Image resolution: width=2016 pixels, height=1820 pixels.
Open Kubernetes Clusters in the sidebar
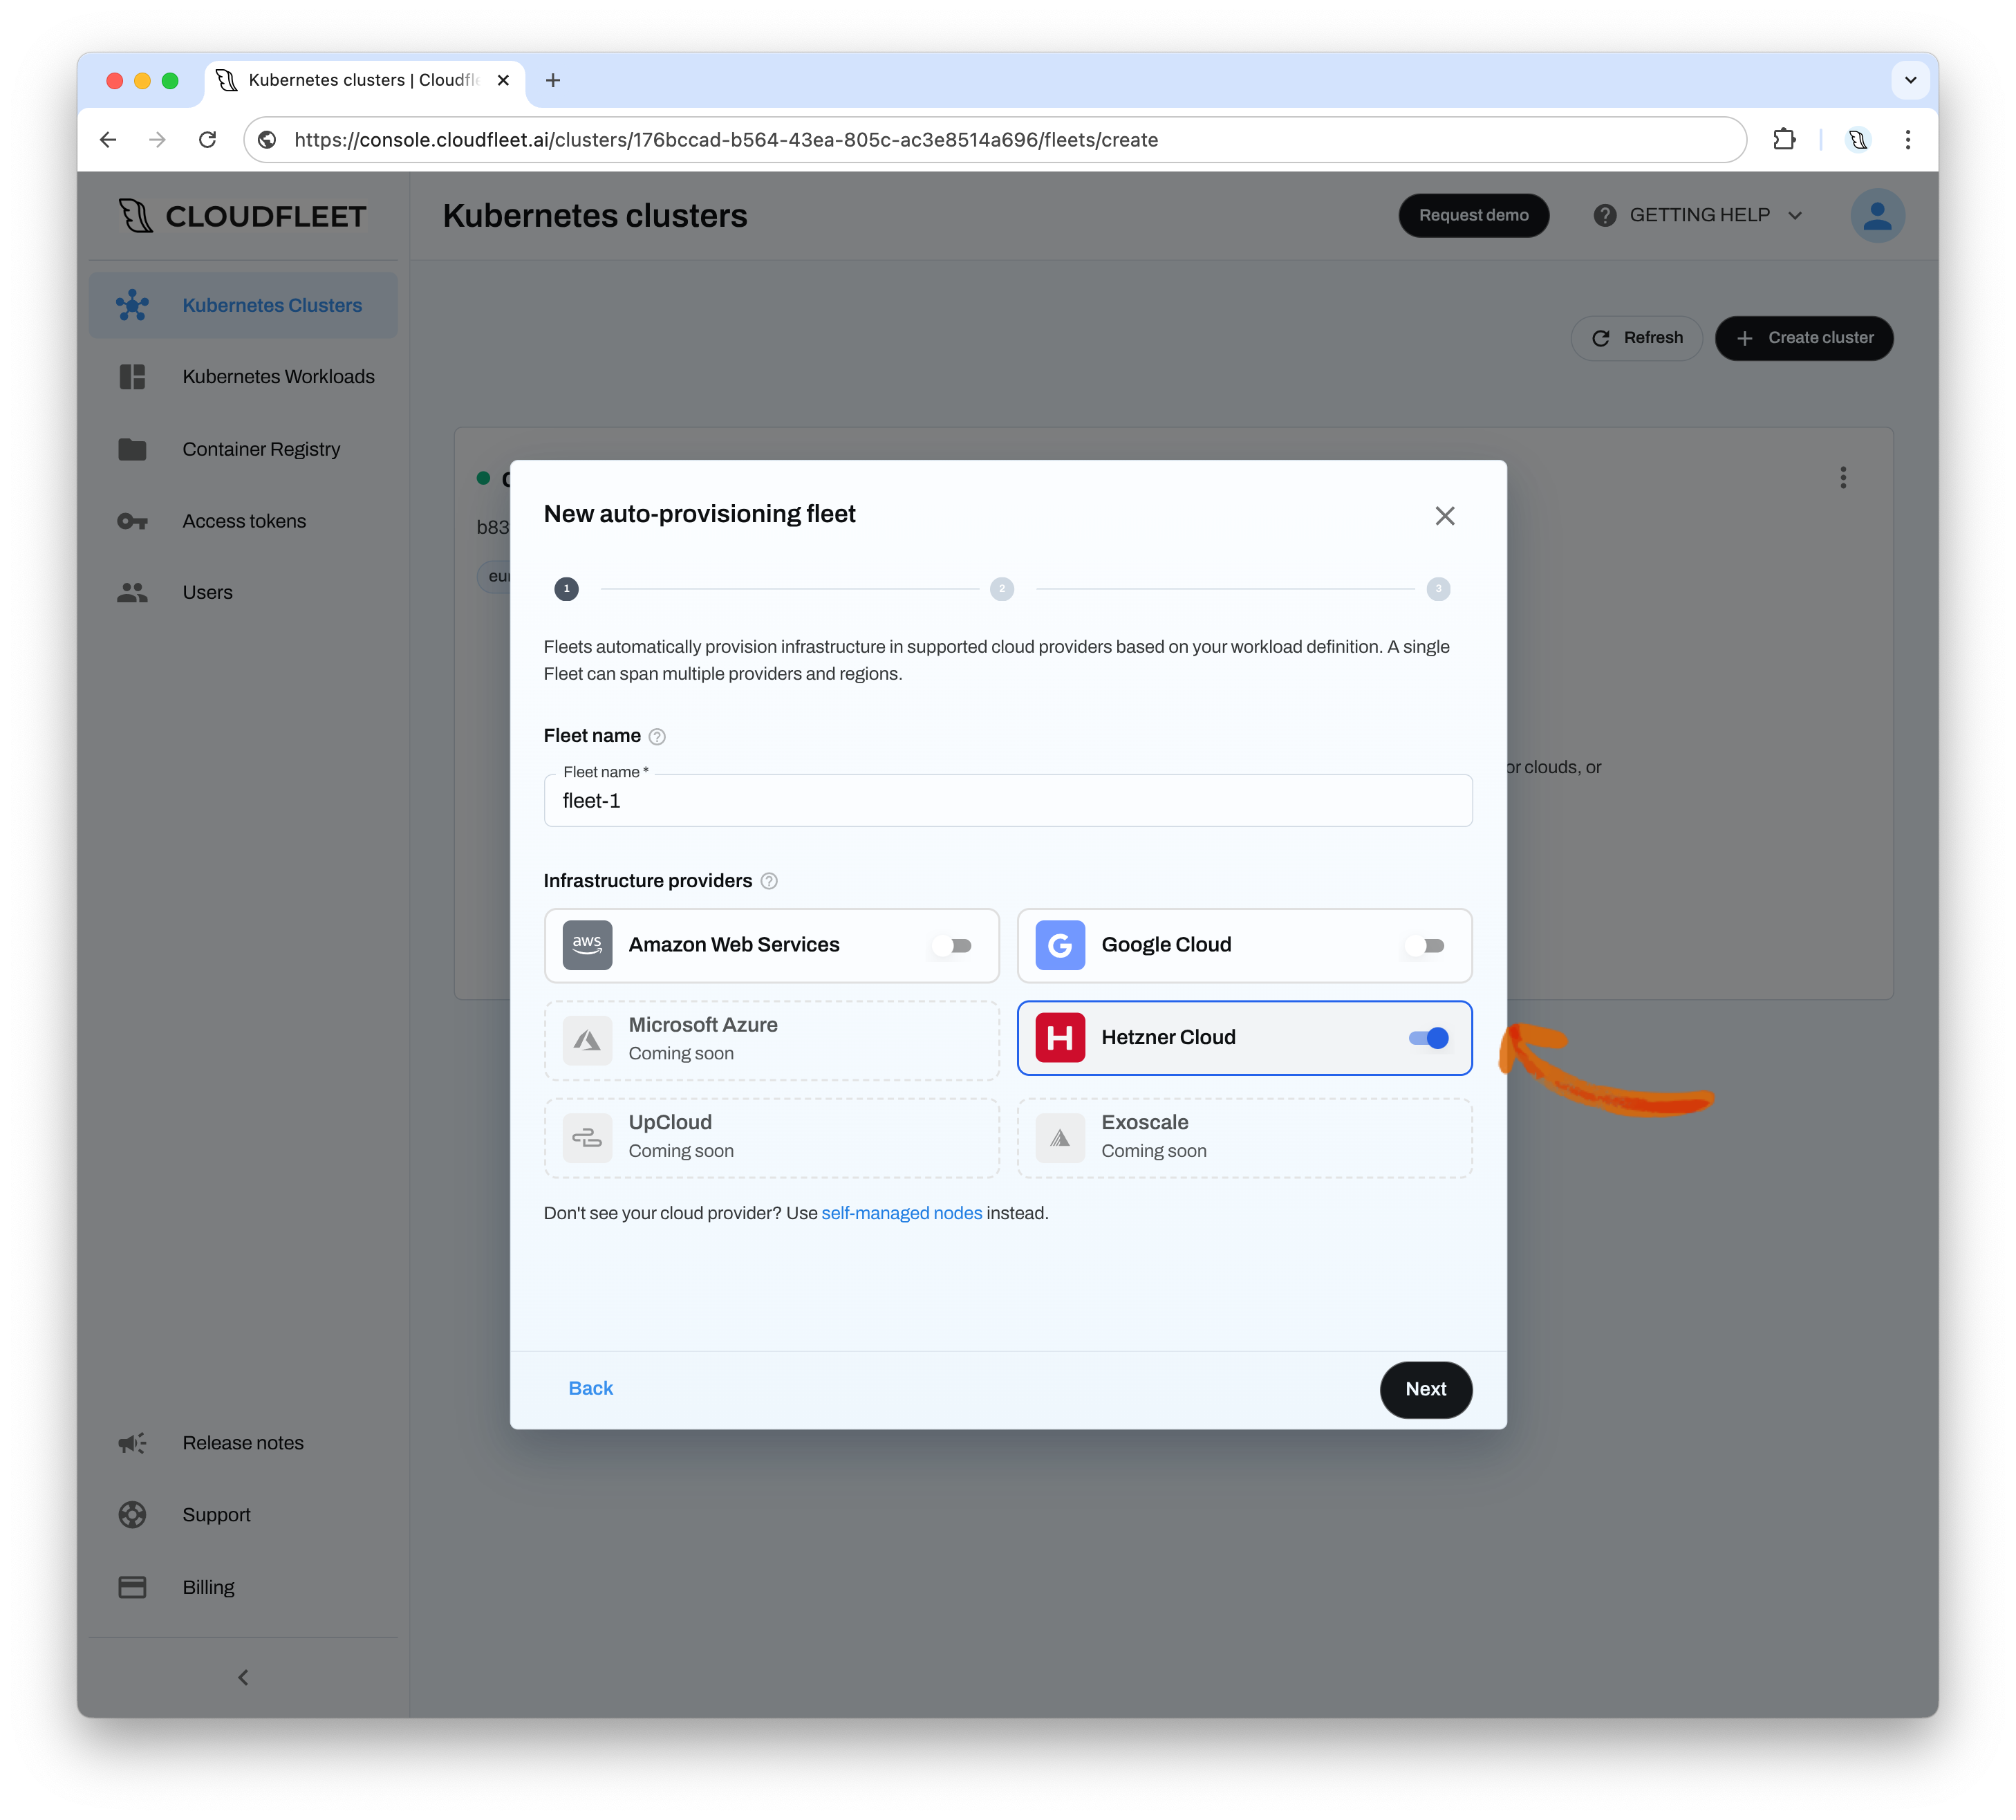[243, 306]
